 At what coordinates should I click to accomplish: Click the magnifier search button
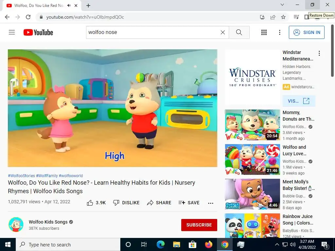239,32
